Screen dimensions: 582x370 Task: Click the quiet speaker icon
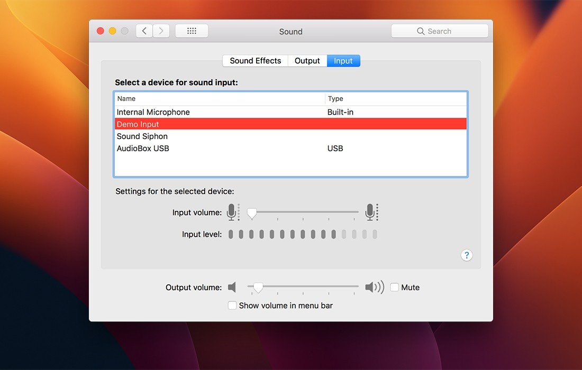point(232,288)
